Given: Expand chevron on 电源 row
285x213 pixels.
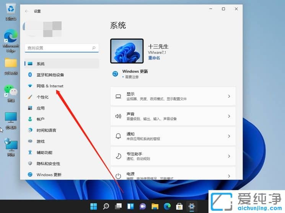Looking at the screenshot, I should click(x=229, y=176).
